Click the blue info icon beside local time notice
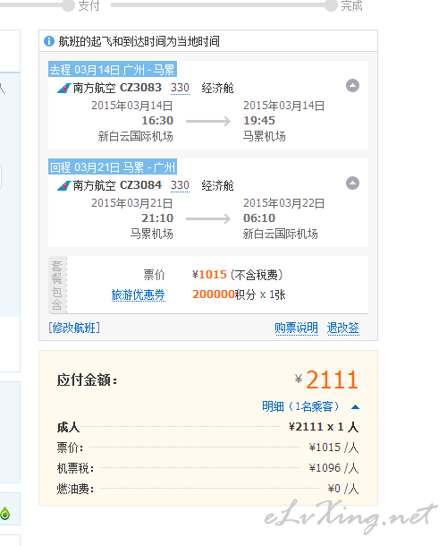Viewport: 447px width, 546px height. 49,41
